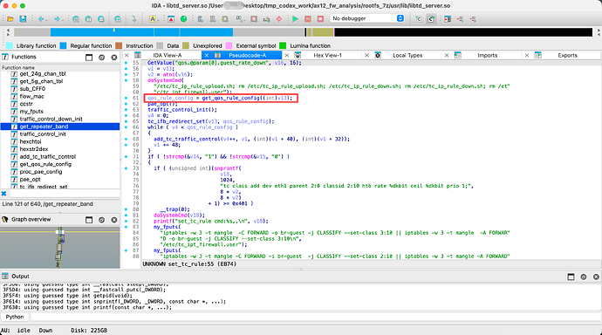Image resolution: width=602 pixels, height=335 pixels.
Task: Float the Output panel
Action: coord(571,277)
